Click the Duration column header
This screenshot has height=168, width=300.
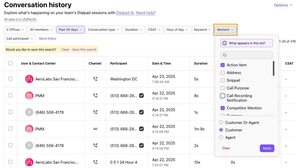(x=201, y=64)
